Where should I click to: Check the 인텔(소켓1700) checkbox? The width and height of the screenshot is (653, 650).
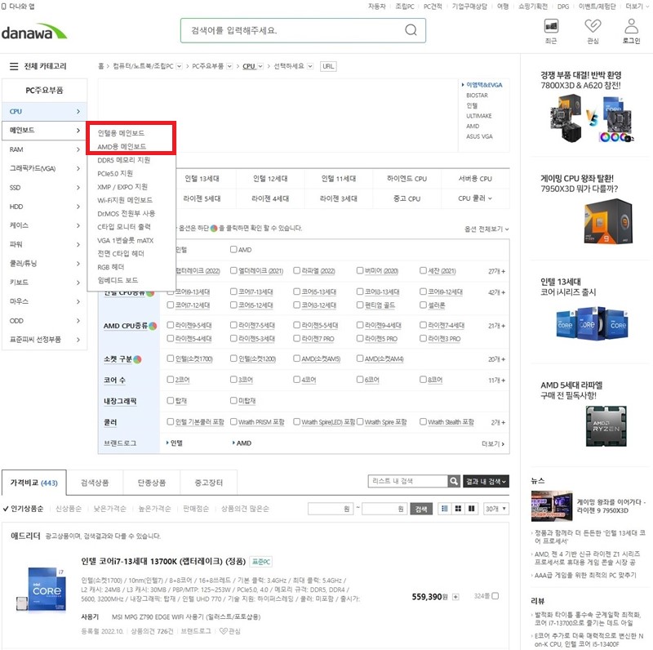(171, 358)
